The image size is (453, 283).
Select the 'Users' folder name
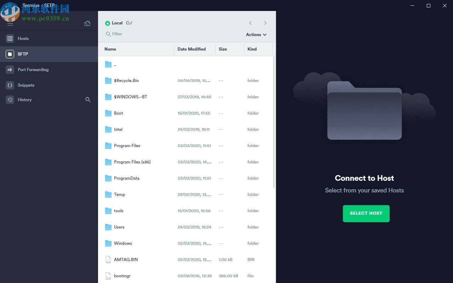pyautogui.click(x=119, y=227)
